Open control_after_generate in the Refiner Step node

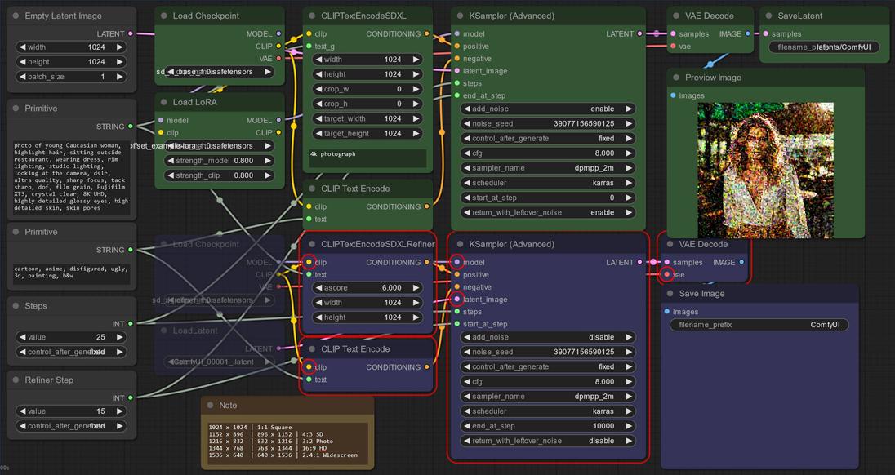[71, 427]
